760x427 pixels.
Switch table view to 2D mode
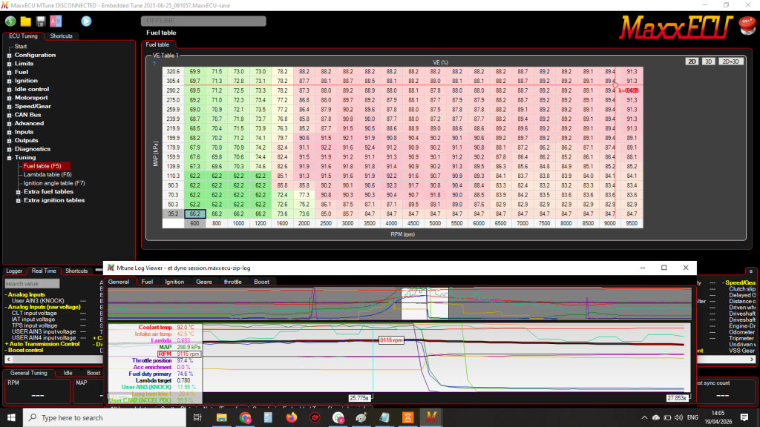point(691,62)
